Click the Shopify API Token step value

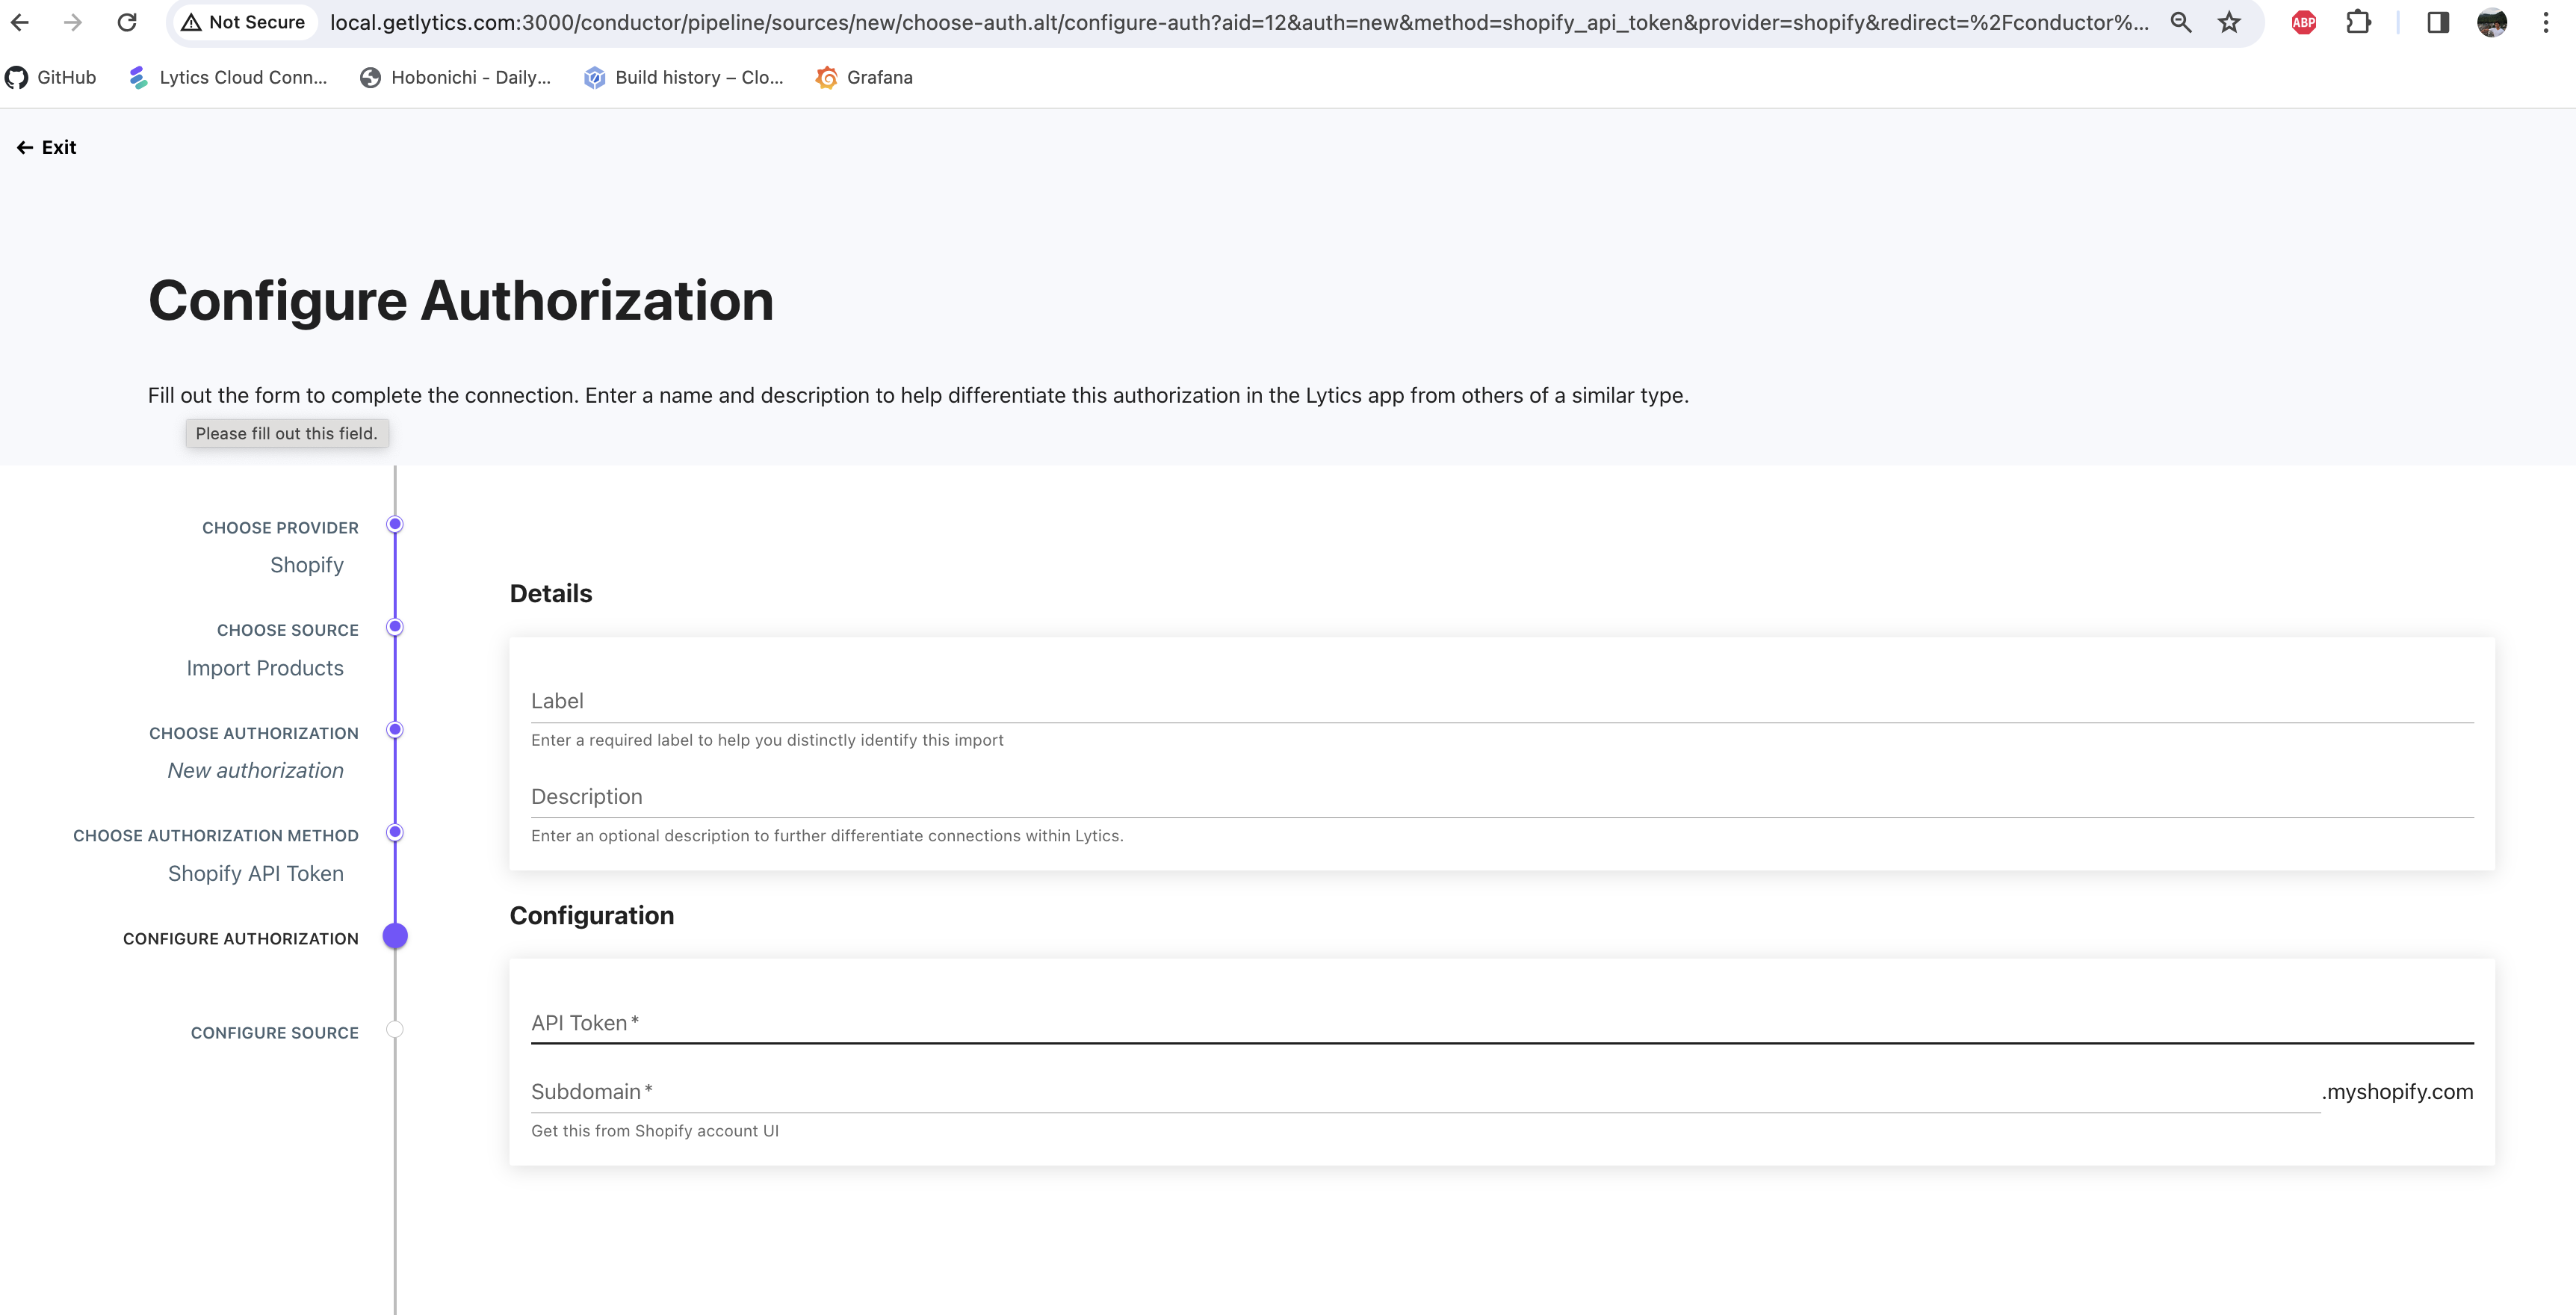(256, 874)
